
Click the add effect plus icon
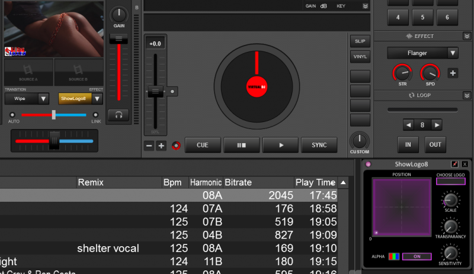pyautogui.click(x=452, y=73)
